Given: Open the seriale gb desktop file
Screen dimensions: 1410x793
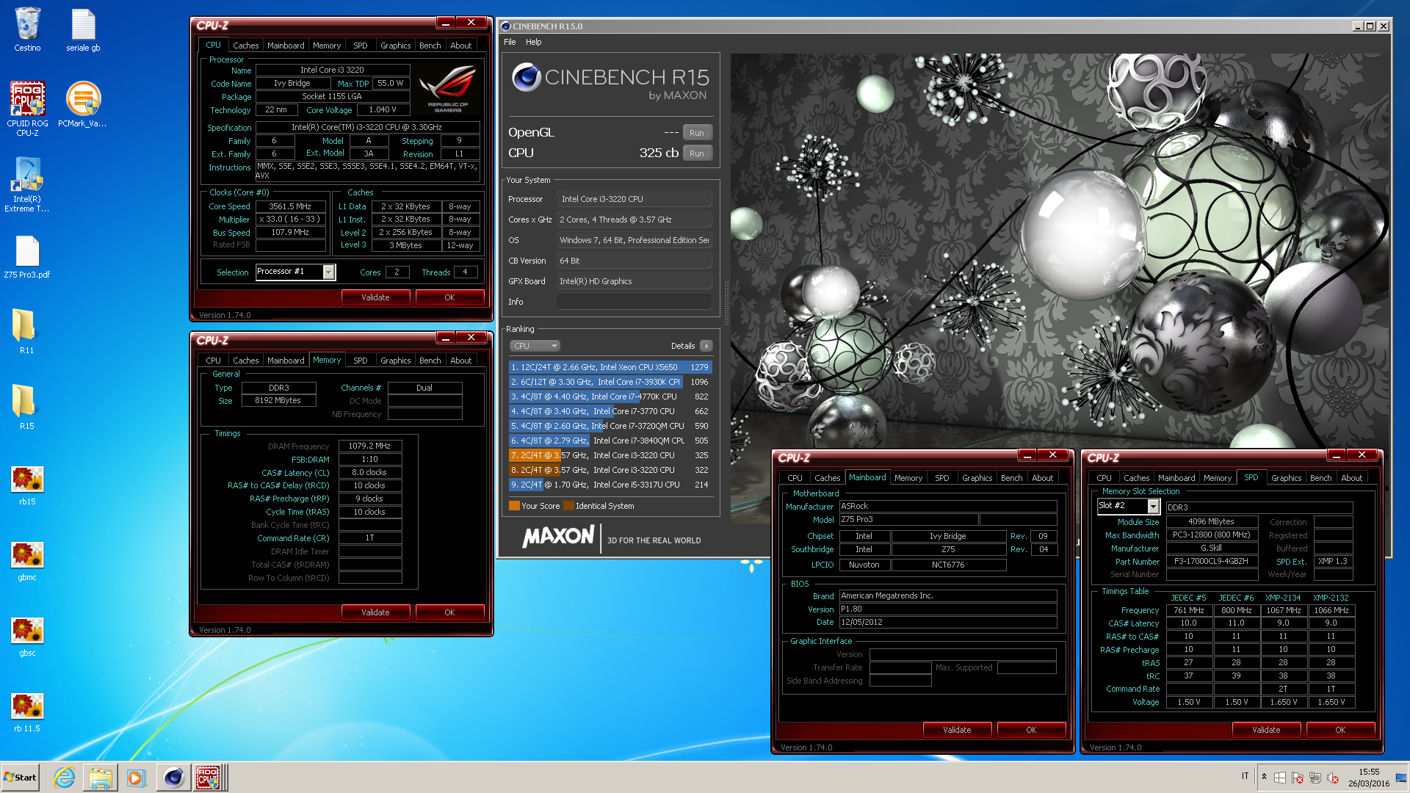Looking at the screenshot, I should tap(83, 29).
